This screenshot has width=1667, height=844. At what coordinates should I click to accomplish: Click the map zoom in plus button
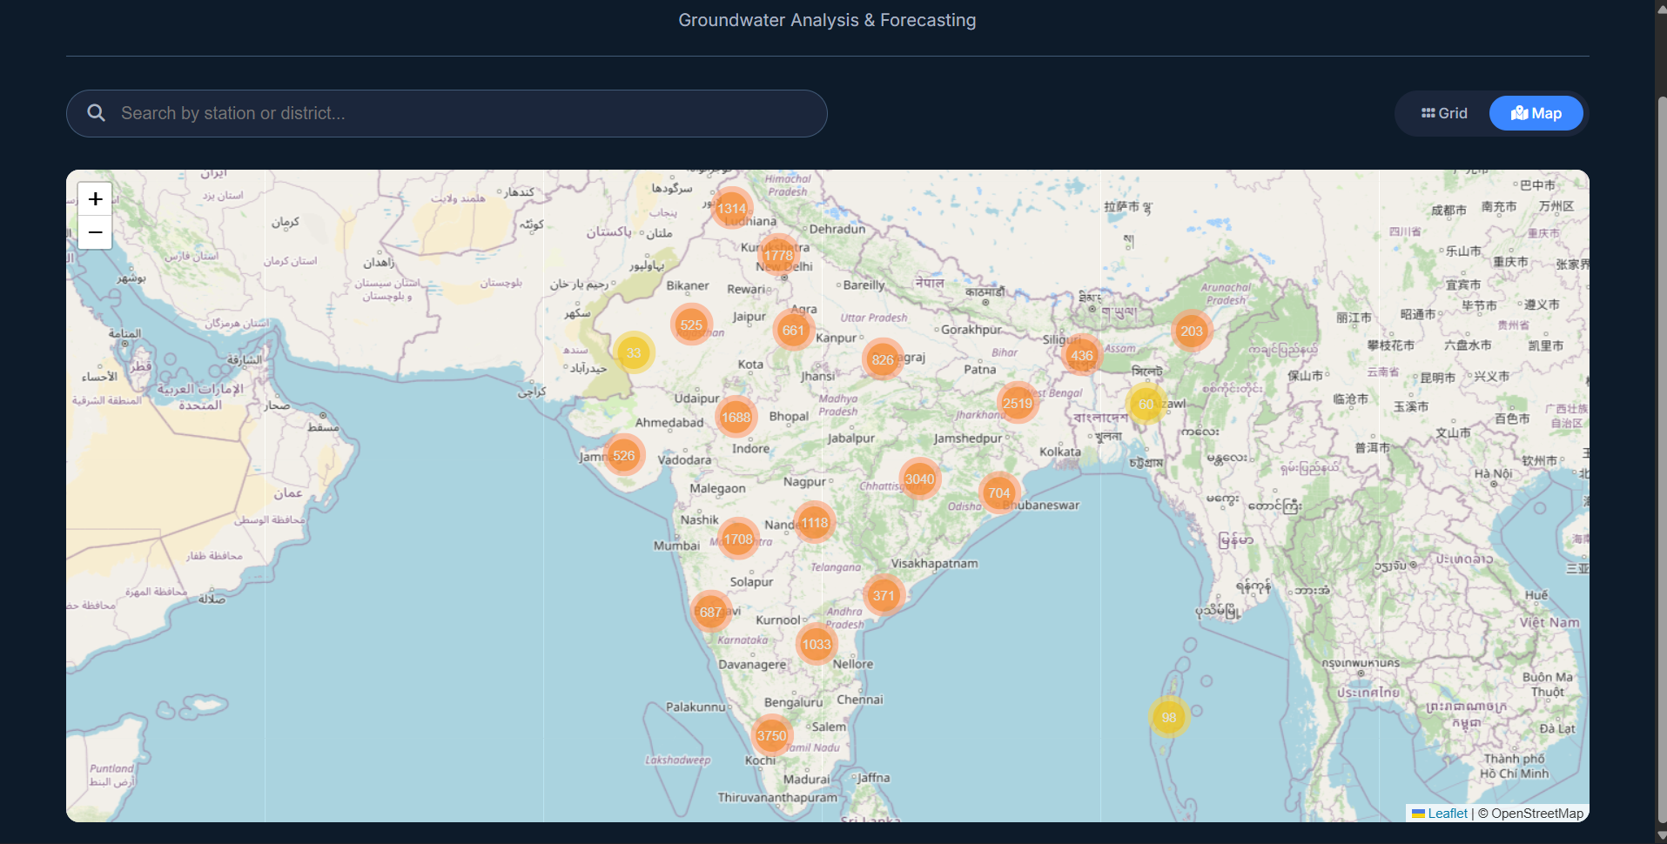point(95,199)
